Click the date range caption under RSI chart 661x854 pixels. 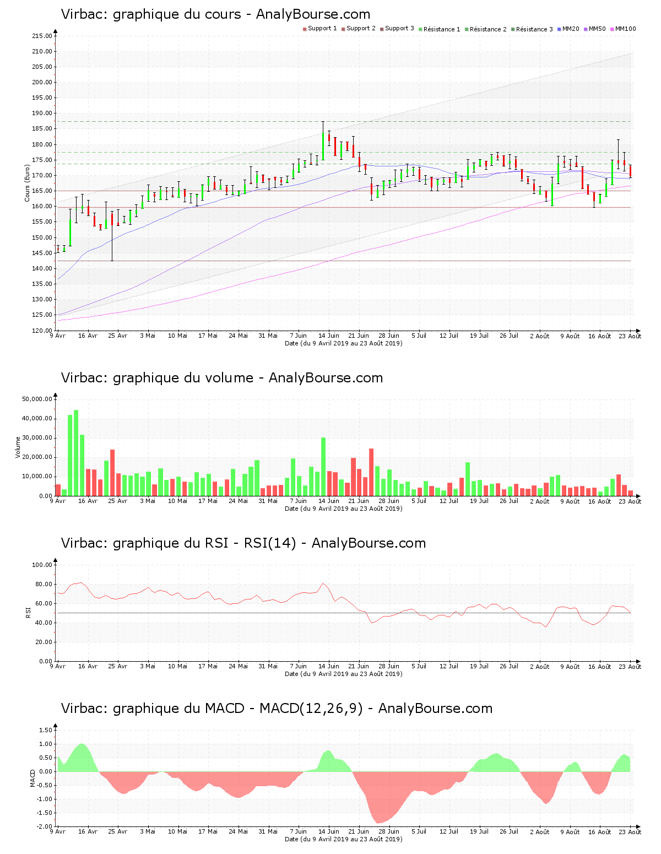pyautogui.click(x=343, y=674)
